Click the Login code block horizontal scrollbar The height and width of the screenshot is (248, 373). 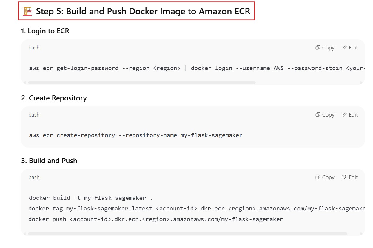(x=142, y=83)
